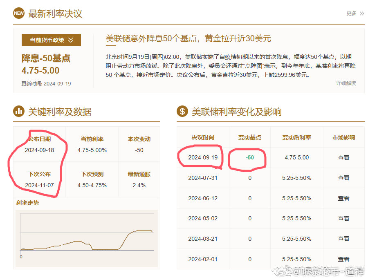Click 5.25-5.50% in the 2024-03-21 row
The width and height of the screenshot is (368, 280).
(x=297, y=239)
